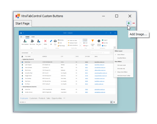Select the Start Page tab
This screenshot has width=157, height=124.
tap(23, 23)
